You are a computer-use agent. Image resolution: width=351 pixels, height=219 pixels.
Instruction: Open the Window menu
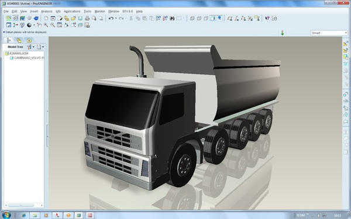click(x=113, y=12)
